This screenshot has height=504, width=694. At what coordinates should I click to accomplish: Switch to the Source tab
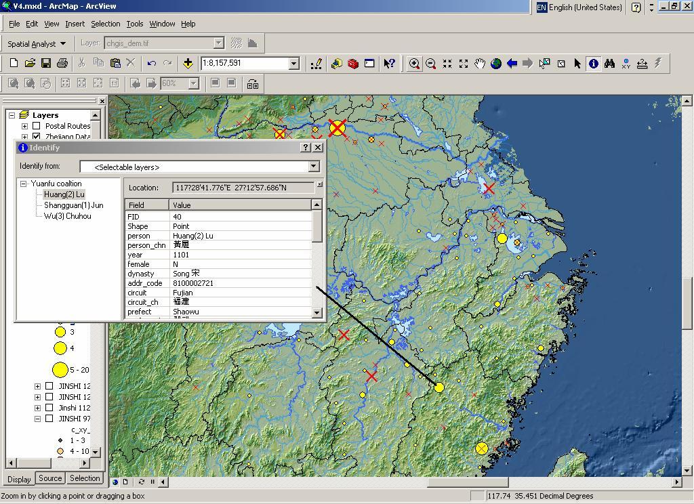[50, 478]
